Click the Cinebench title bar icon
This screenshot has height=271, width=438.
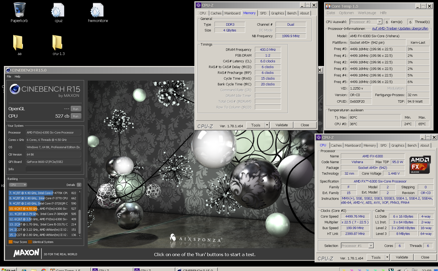(8, 70)
